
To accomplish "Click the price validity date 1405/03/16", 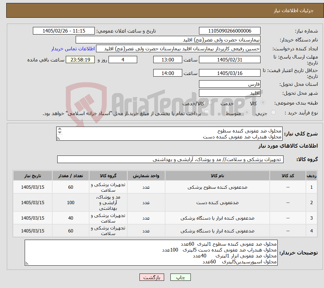I will coord(230,73).
